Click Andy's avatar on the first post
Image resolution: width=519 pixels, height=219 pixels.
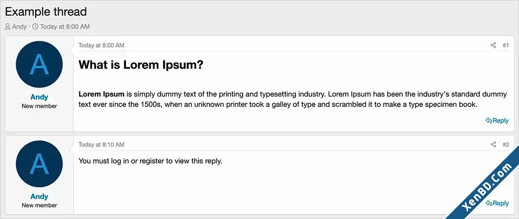coord(39,64)
